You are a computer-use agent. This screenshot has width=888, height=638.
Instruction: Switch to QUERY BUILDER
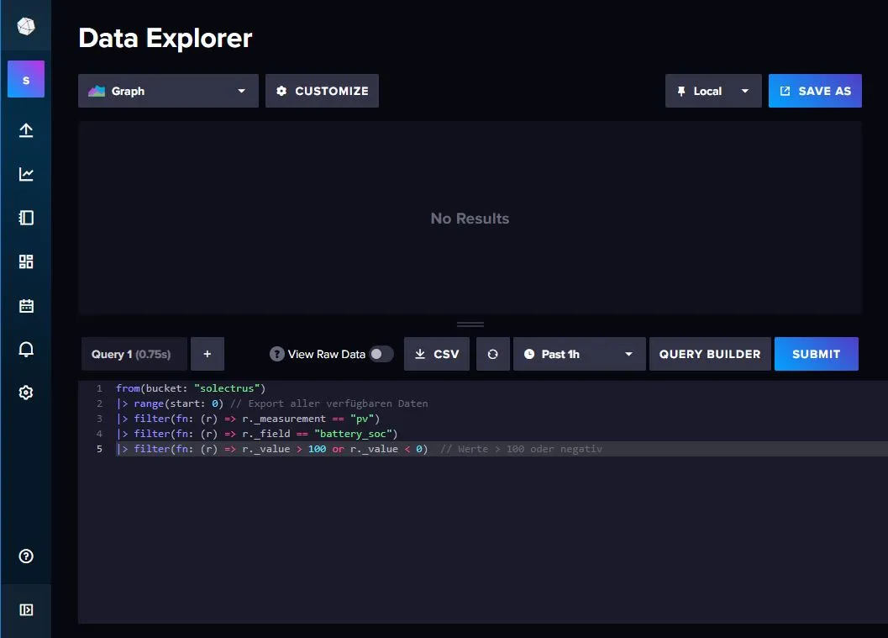[x=710, y=354]
